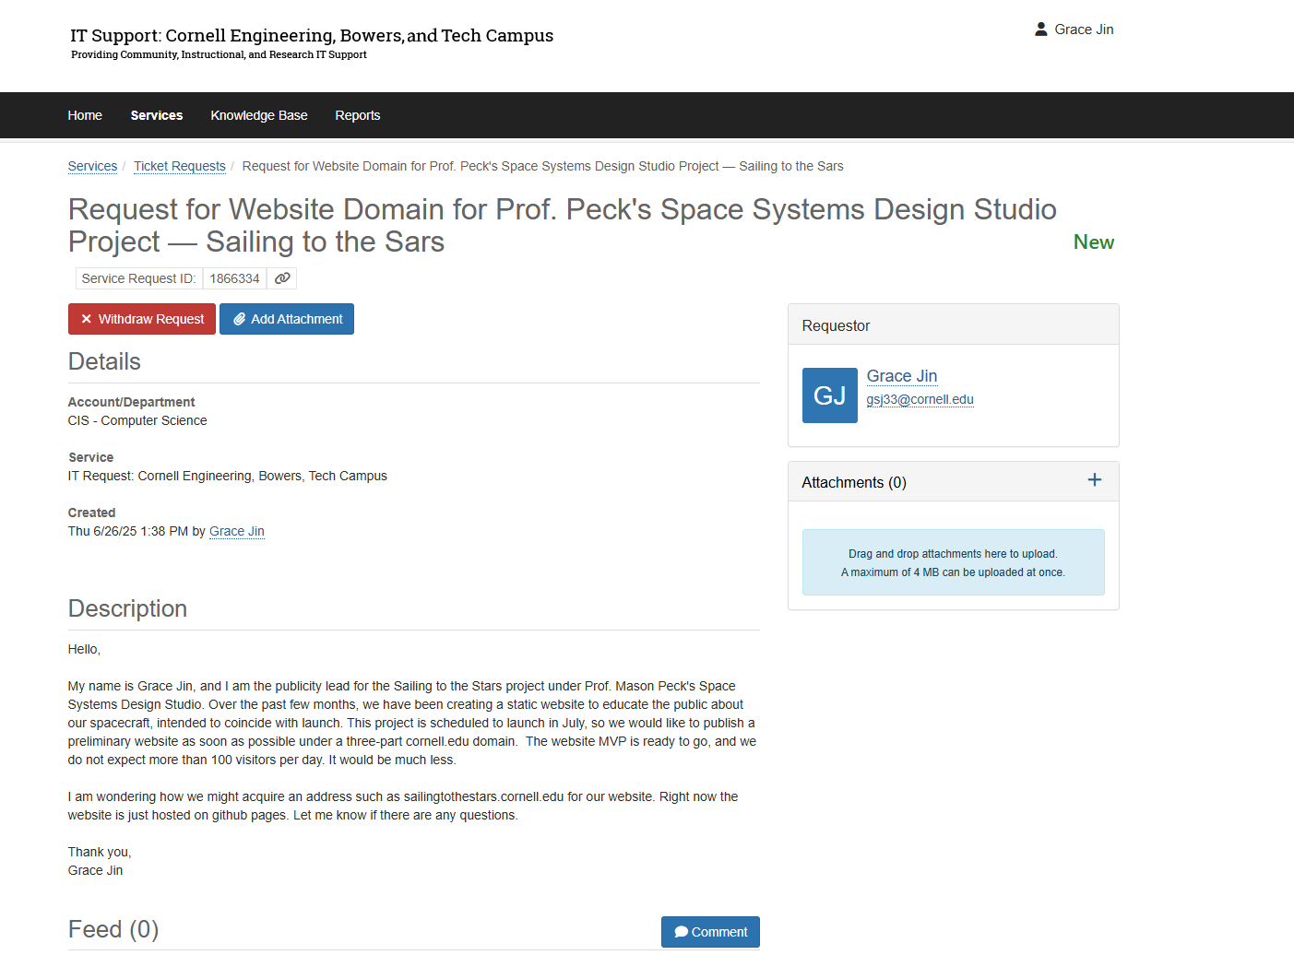
Task: Open the Grace Jin account name at top
Action: 1084,29
